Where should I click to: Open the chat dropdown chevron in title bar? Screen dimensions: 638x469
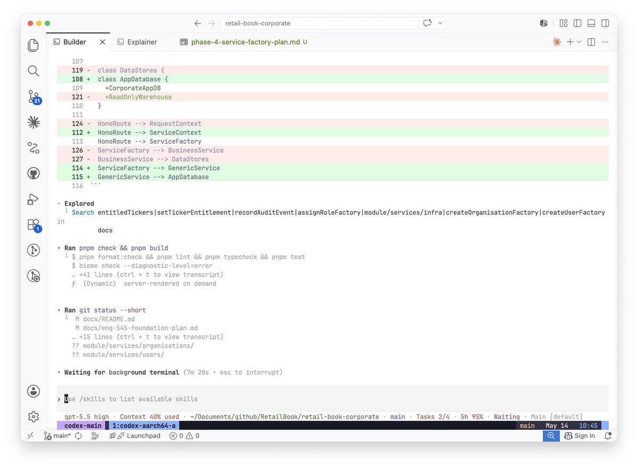440,23
